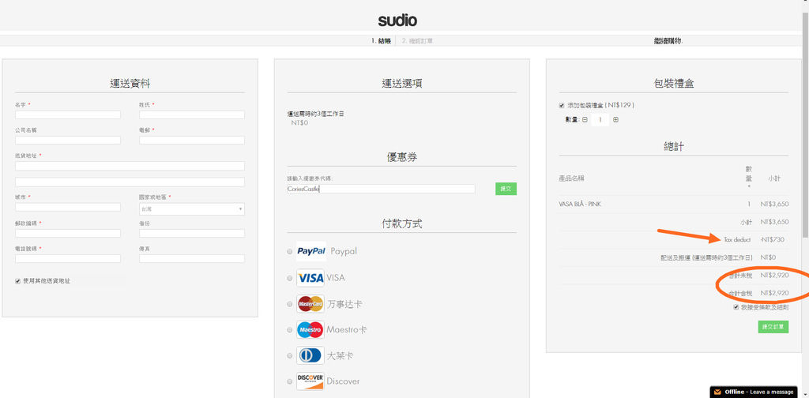Toggle 添加包裝禮盒 gift box checkbox

click(562, 105)
